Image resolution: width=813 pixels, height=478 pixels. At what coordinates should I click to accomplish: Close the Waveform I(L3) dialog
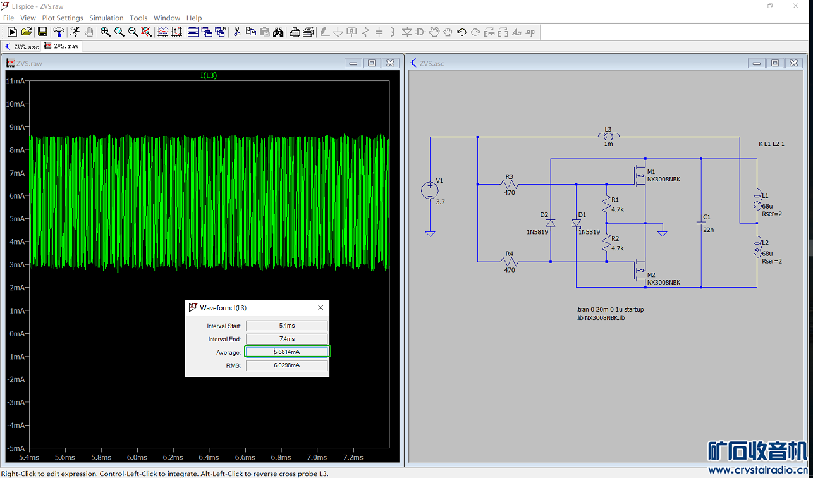321,308
